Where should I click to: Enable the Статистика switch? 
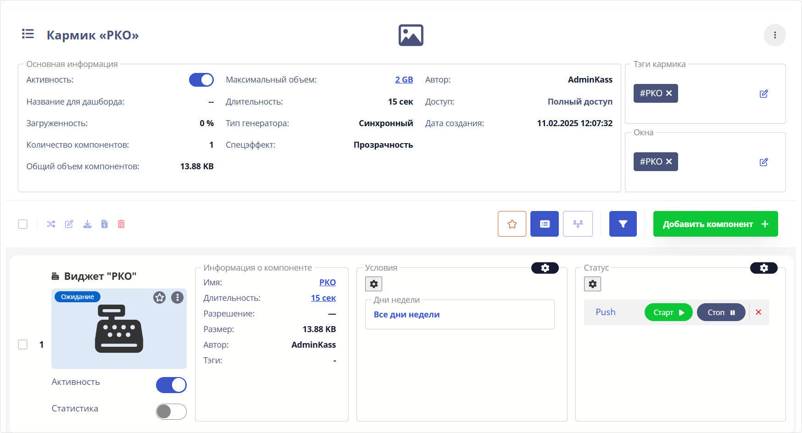pos(171,411)
